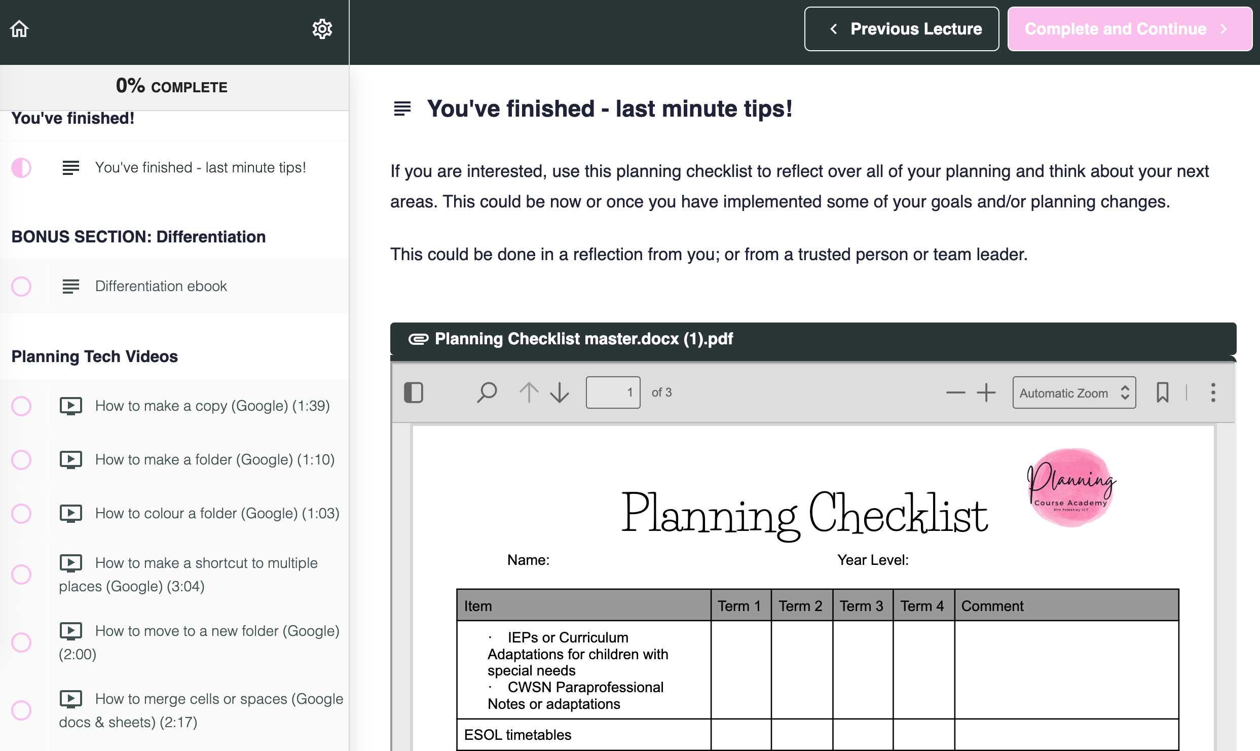Toggle completion circle for shortcut to multiple places
1260x751 pixels.
click(x=21, y=575)
